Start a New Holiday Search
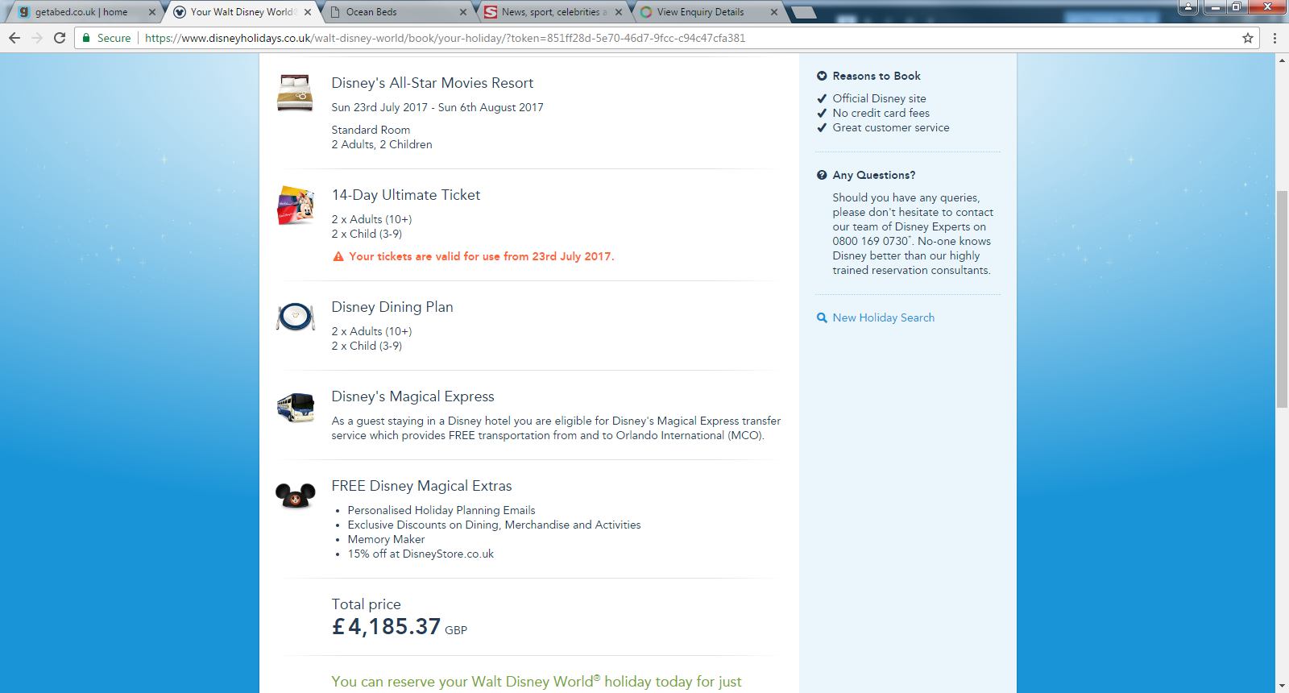Image resolution: width=1289 pixels, height=693 pixels. (x=884, y=317)
